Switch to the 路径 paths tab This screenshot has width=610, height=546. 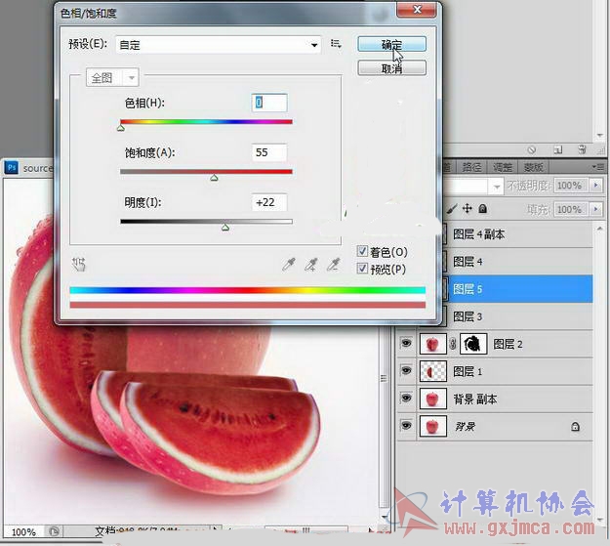coord(471,167)
